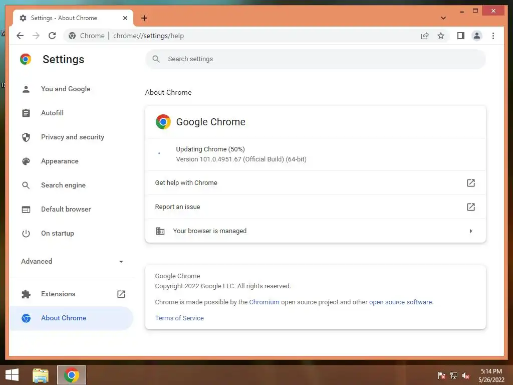
Task: Click the power icon beside On startup
Action: click(26, 234)
